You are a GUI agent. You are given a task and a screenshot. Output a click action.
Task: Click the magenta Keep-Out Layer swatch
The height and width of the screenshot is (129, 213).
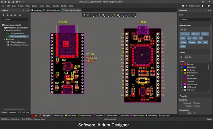click(185, 84)
